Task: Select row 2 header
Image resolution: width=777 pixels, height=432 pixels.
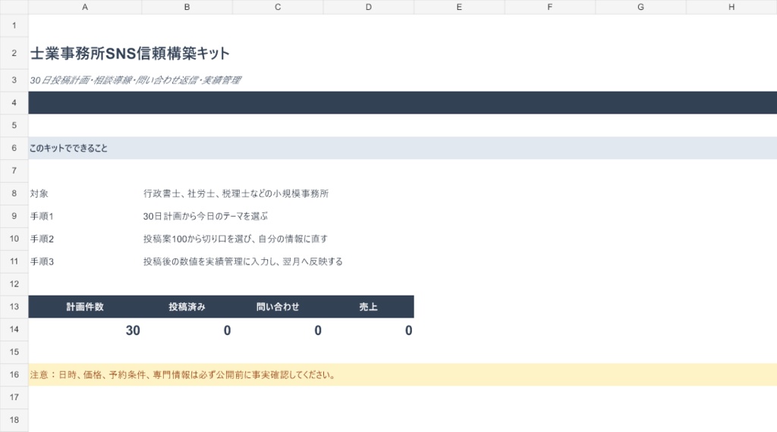Action: point(14,53)
